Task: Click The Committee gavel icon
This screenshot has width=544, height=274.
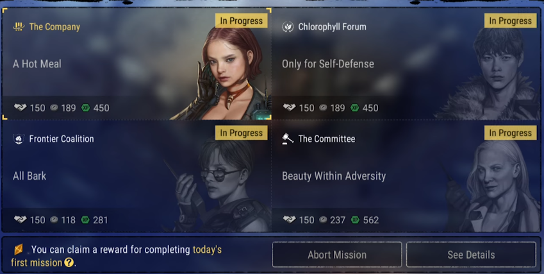Action: pos(288,139)
